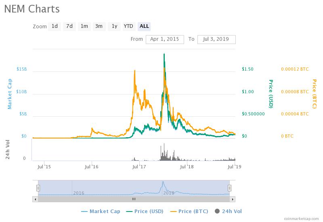Select the 1y zoom range
Screen dimensions: 323x222
(114, 26)
